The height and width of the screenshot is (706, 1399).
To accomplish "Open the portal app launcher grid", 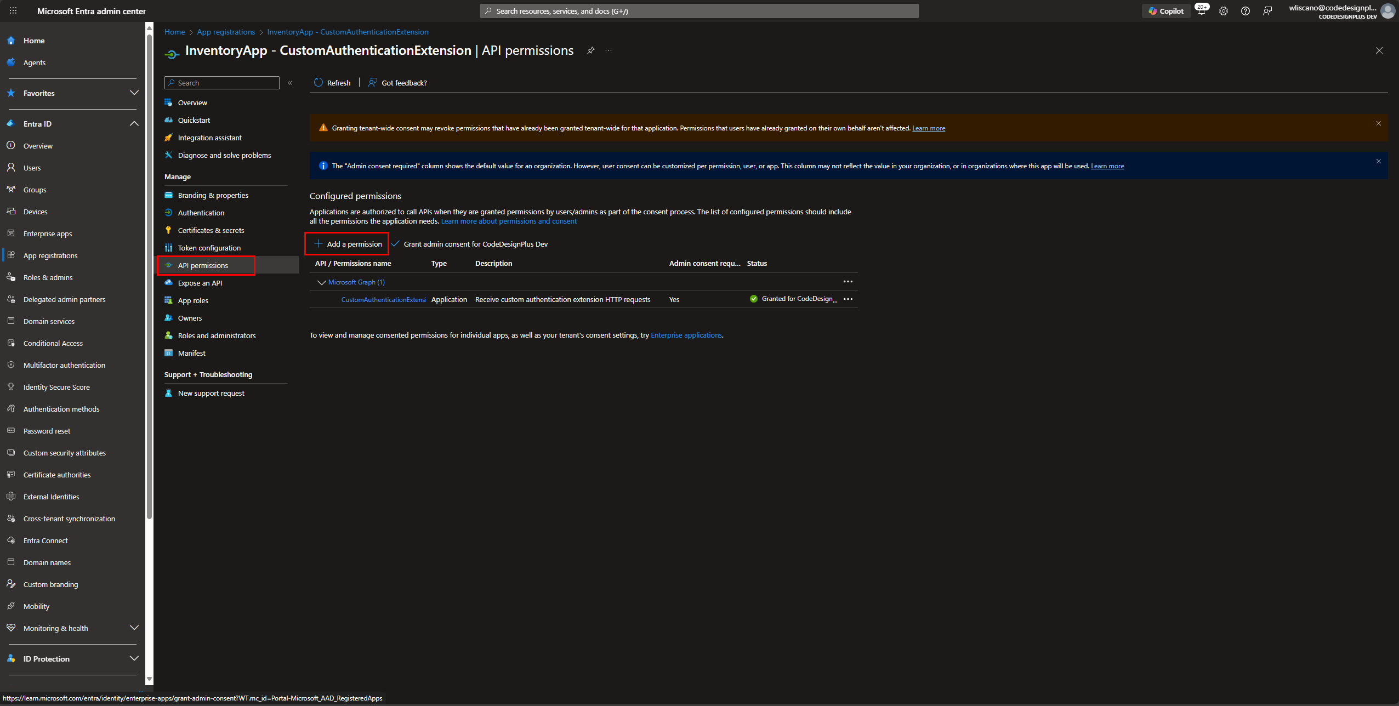I will (13, 10).
